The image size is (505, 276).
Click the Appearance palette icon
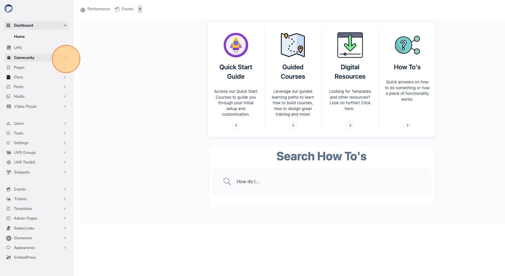9,248
